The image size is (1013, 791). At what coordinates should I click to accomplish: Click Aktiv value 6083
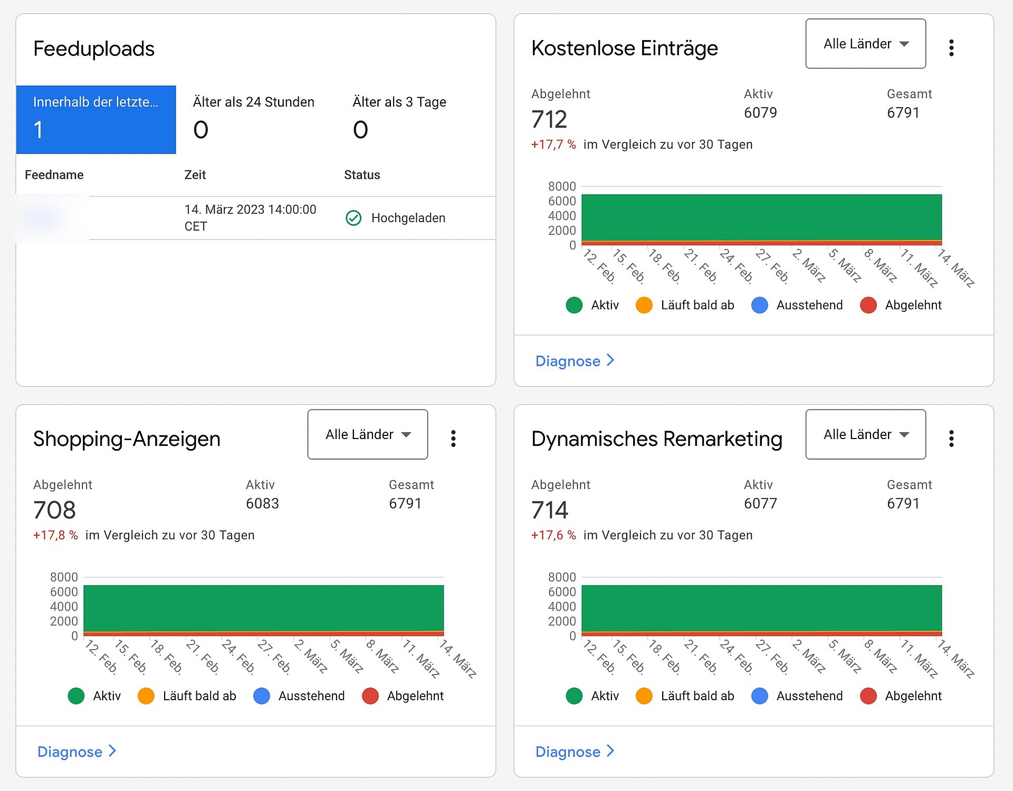262,503
